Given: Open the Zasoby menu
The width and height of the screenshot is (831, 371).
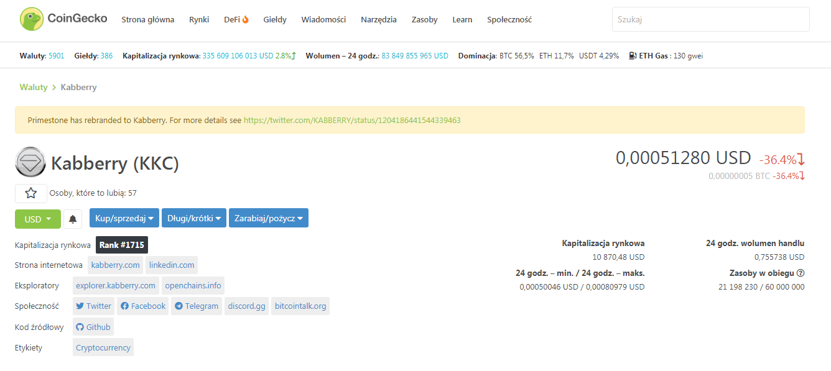Looking at the screenshot, I should pos(424,19).
